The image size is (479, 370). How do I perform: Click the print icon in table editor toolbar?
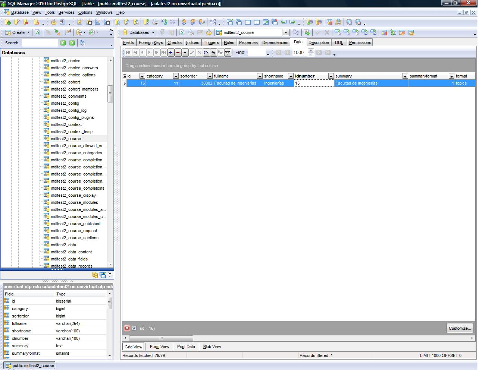[x=191, y=32]
